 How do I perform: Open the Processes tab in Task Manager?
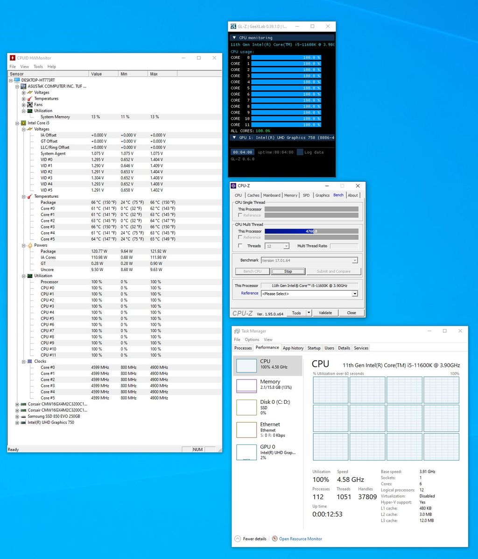pyautogui.click(x=243, y=348)
